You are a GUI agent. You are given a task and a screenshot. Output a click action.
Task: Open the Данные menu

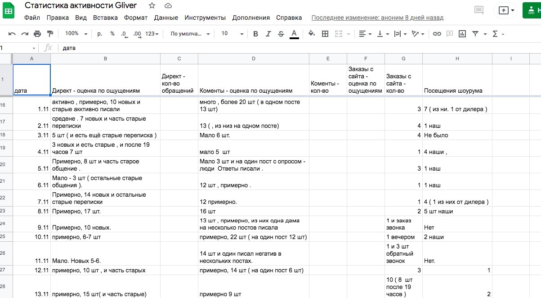click(x=166, y=18)
